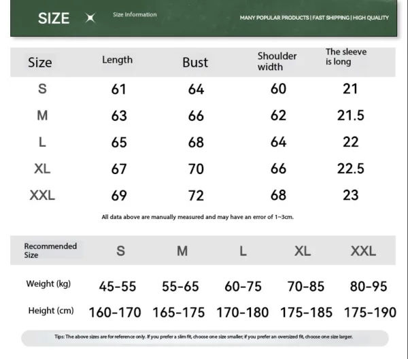408x359 pixels.
Task: Click the sparkle star icon beside SIZE
Action: point(90,18)
